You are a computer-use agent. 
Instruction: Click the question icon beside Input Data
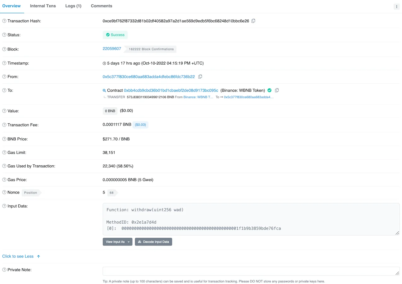[4, 206]
